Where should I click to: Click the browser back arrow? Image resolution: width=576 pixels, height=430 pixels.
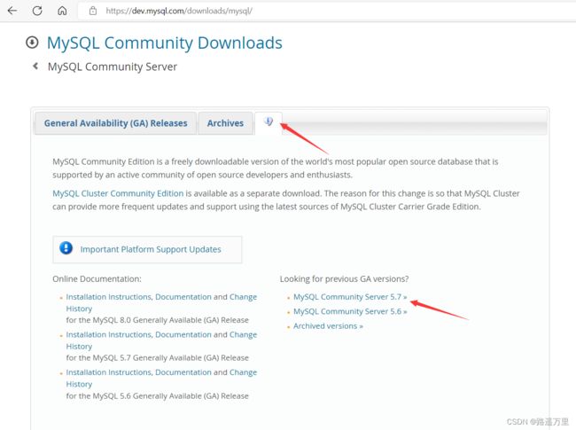(12, 11)
